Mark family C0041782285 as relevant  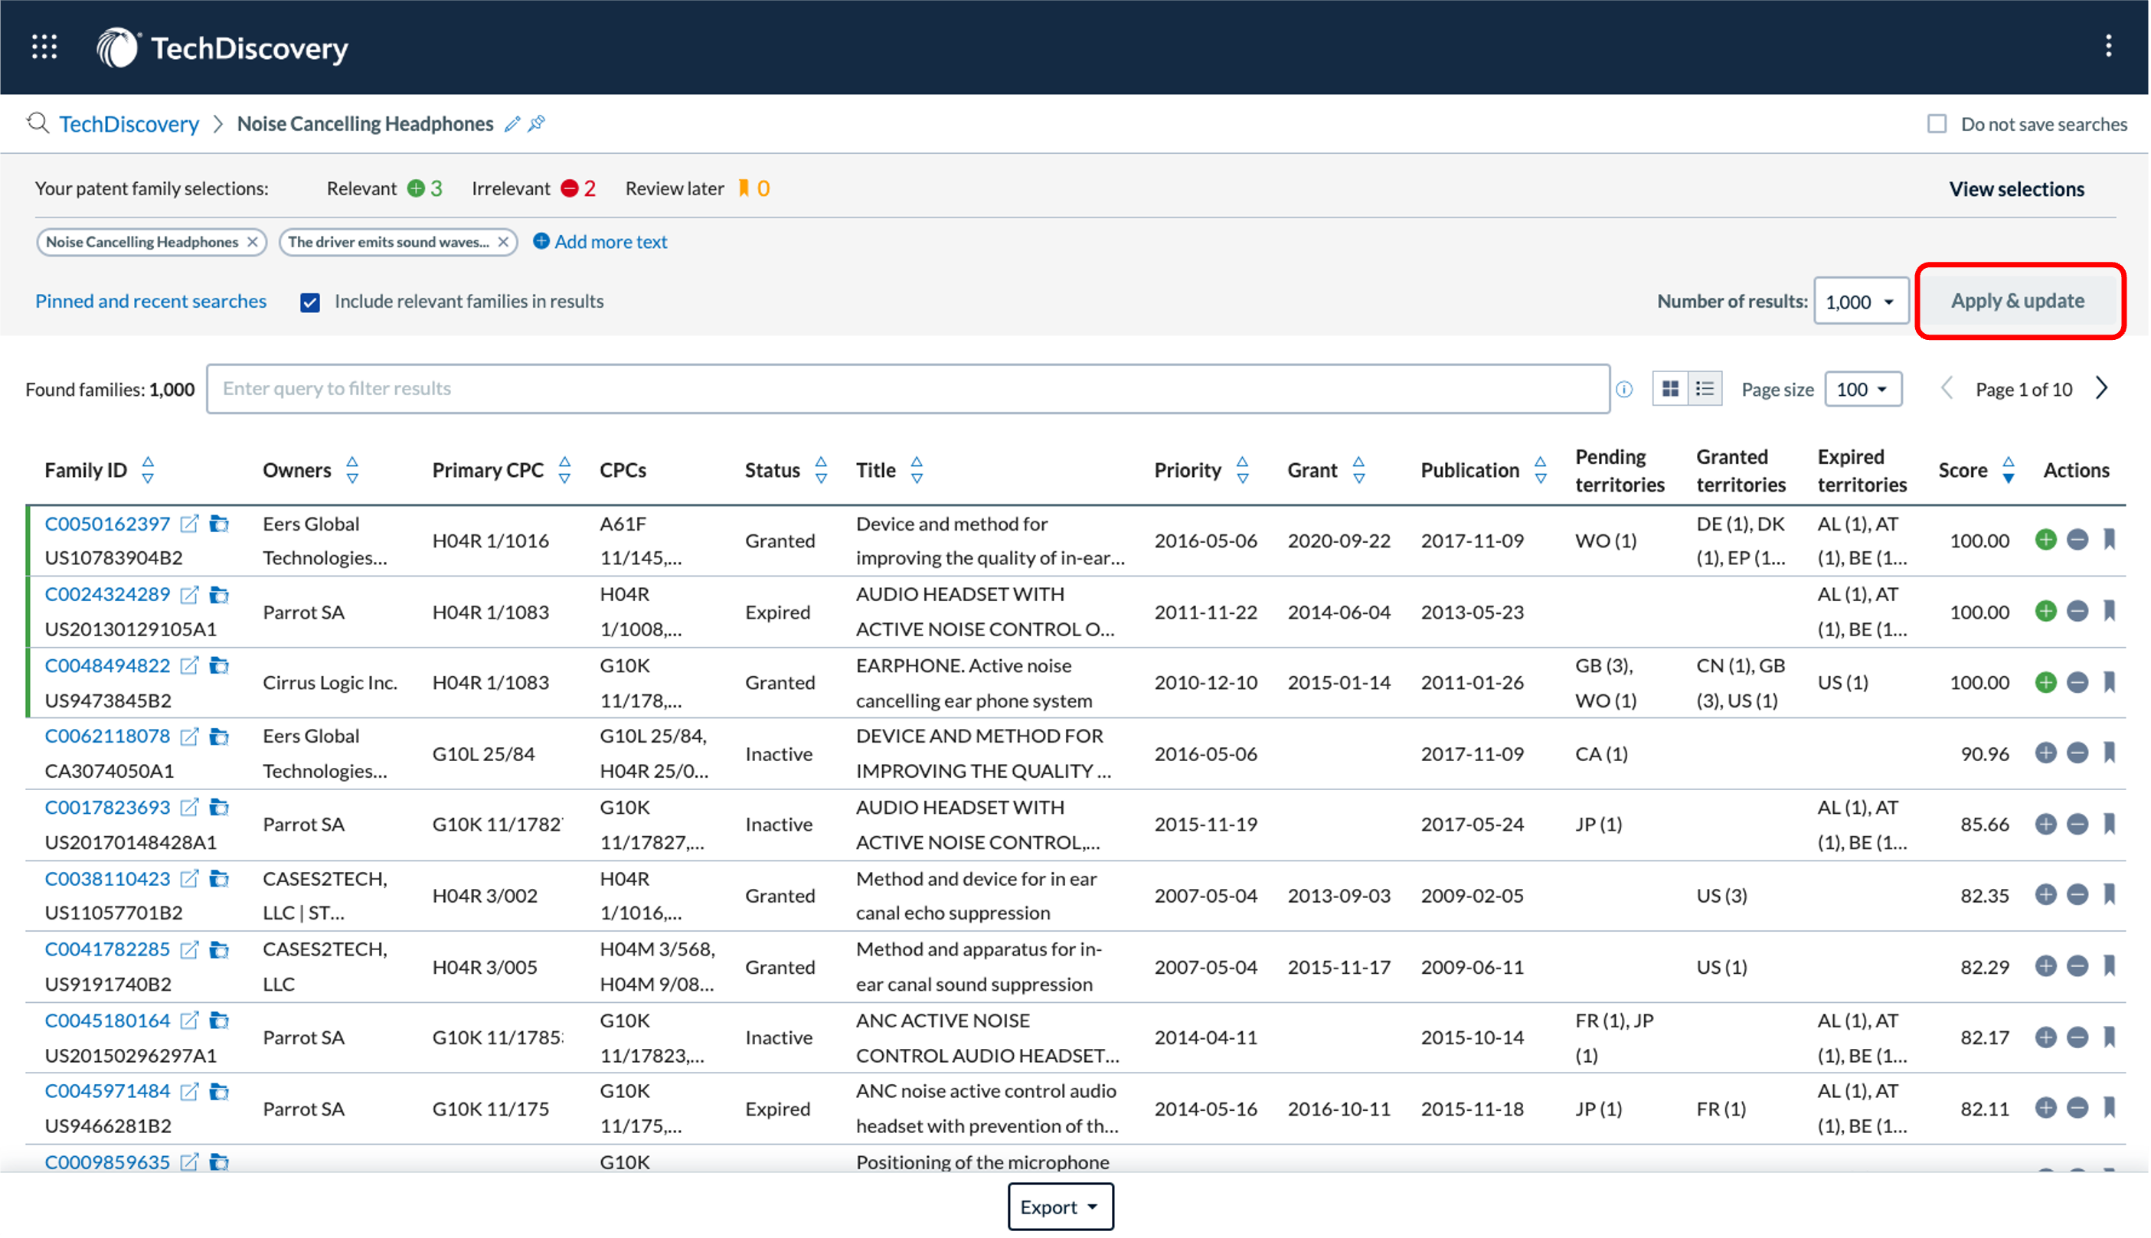click(2045, 967)
